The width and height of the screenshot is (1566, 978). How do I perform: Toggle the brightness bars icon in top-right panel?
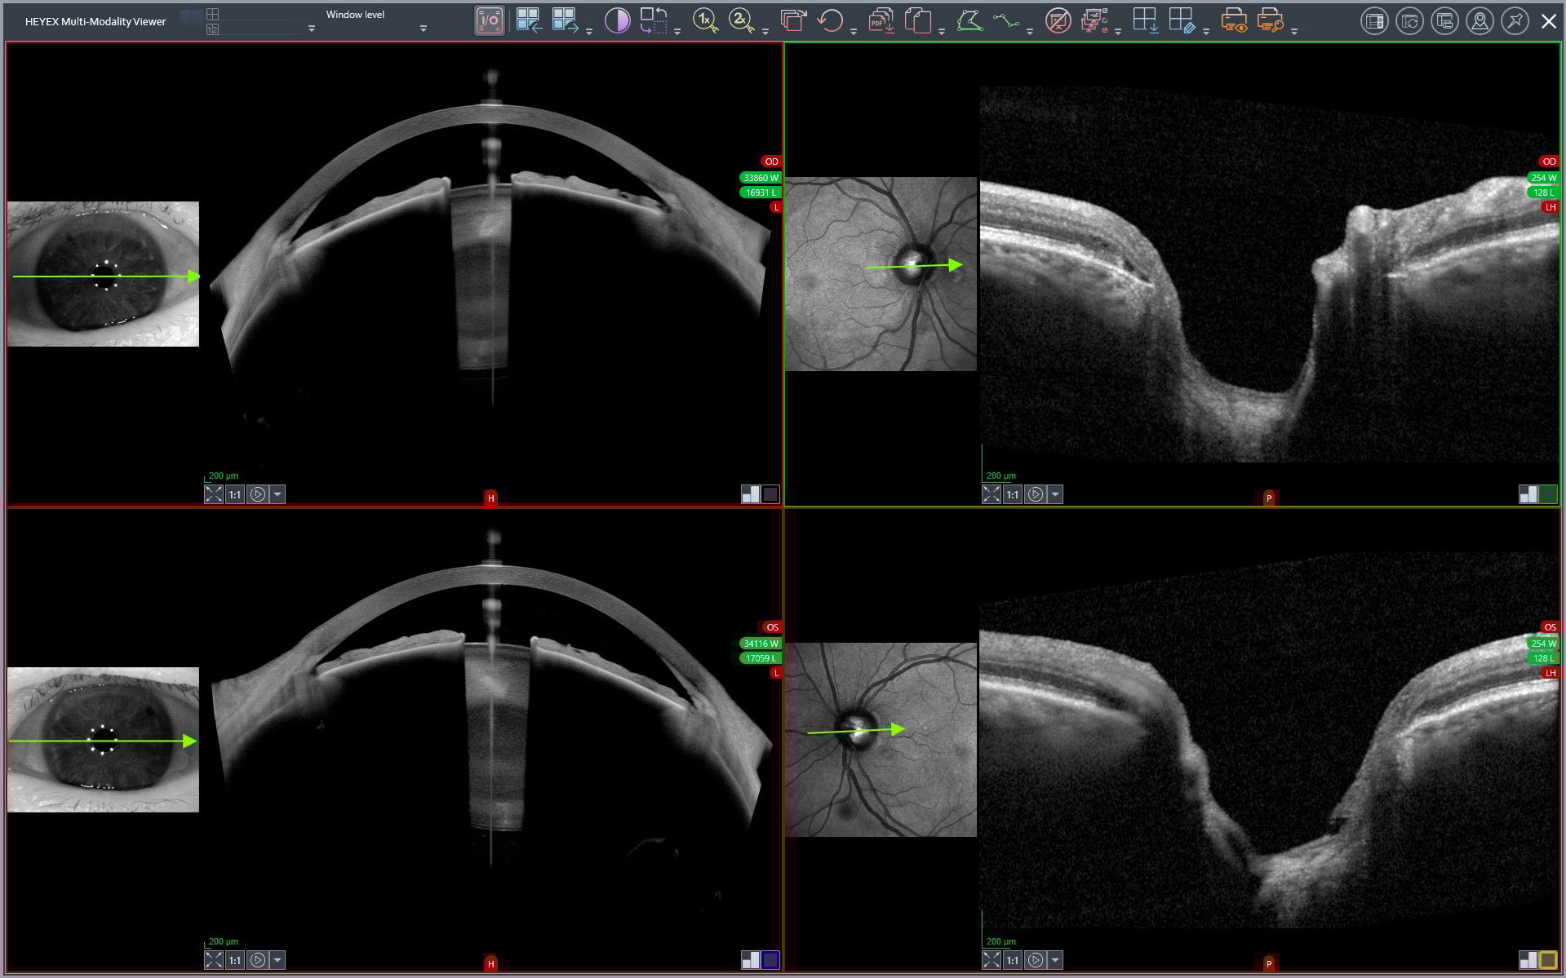point(1528,494)
